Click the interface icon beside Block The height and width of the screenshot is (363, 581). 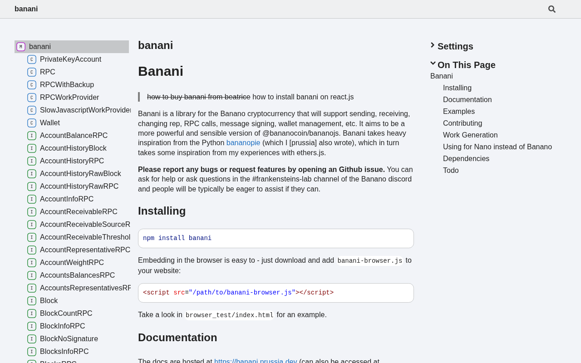click(x=32, y=301)
